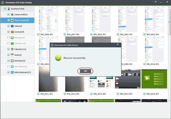Select the IMG_0011.JPG photo thumbnail
Screen dimensions: 171x119
coord(48,79)
